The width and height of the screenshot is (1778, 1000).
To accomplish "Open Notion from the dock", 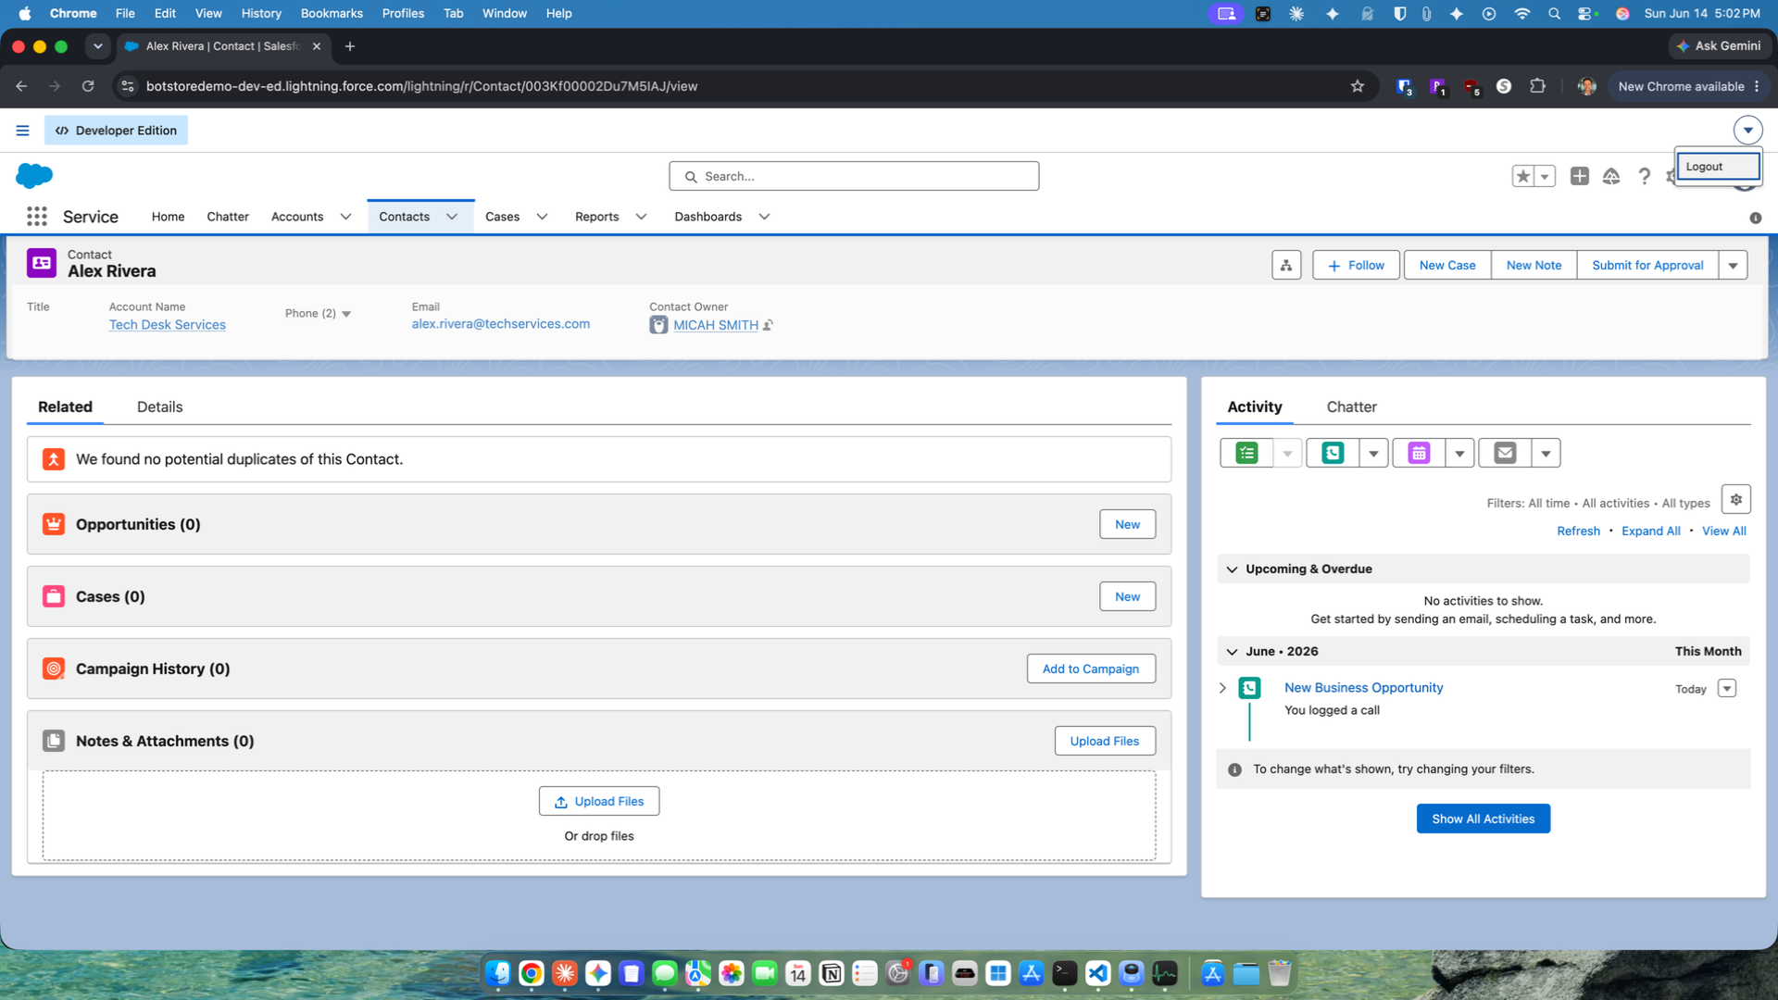I will pyautogui.click(x=832, y=973).
